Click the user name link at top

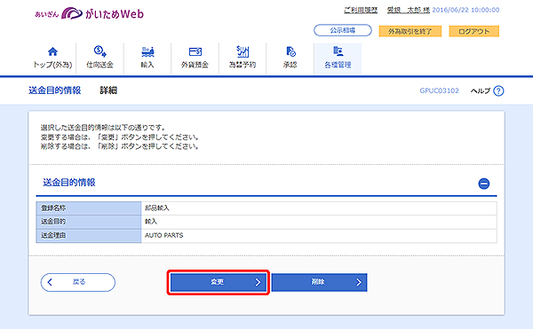(x=409, y=10)
